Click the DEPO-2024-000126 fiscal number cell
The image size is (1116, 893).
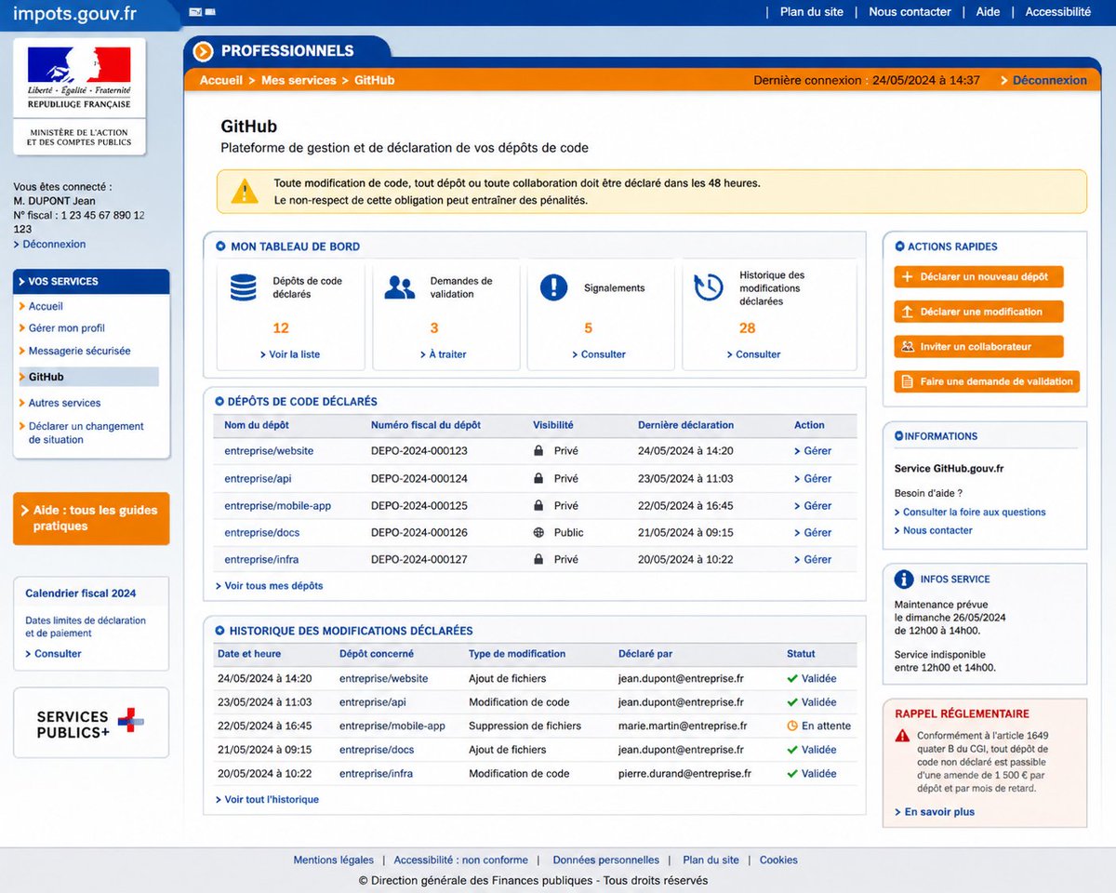coord(419,533)
